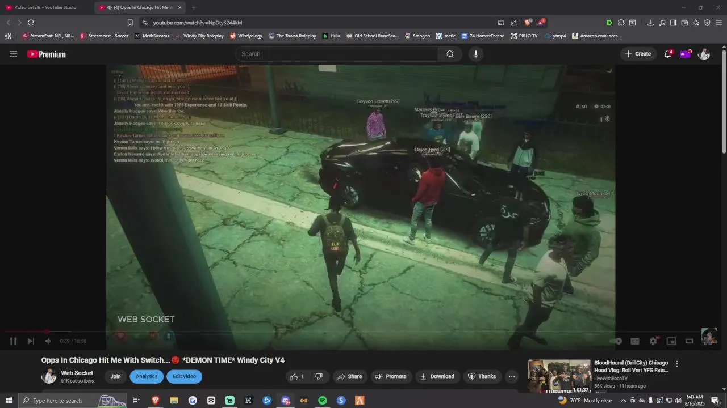Open YouTube notifications bell
The width and height of the screenshot is (727, 408).
pyautogui.click(x=668, y=54)
